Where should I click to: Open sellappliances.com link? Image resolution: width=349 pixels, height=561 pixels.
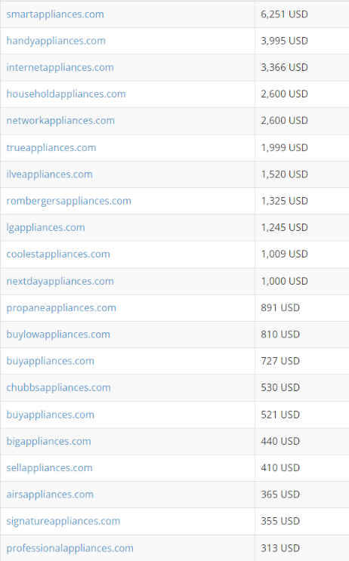tap(49, 467)
